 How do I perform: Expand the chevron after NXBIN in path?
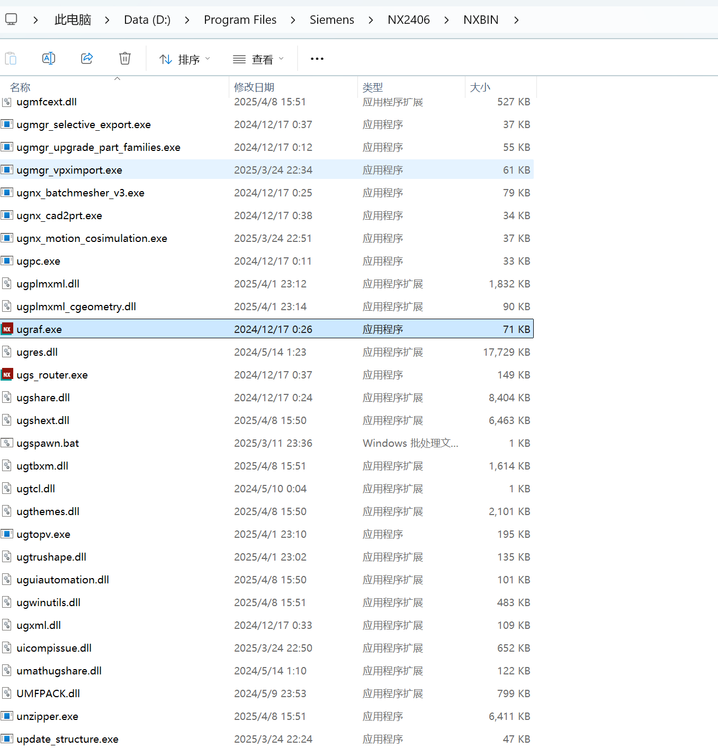click(x=516, y=20)
